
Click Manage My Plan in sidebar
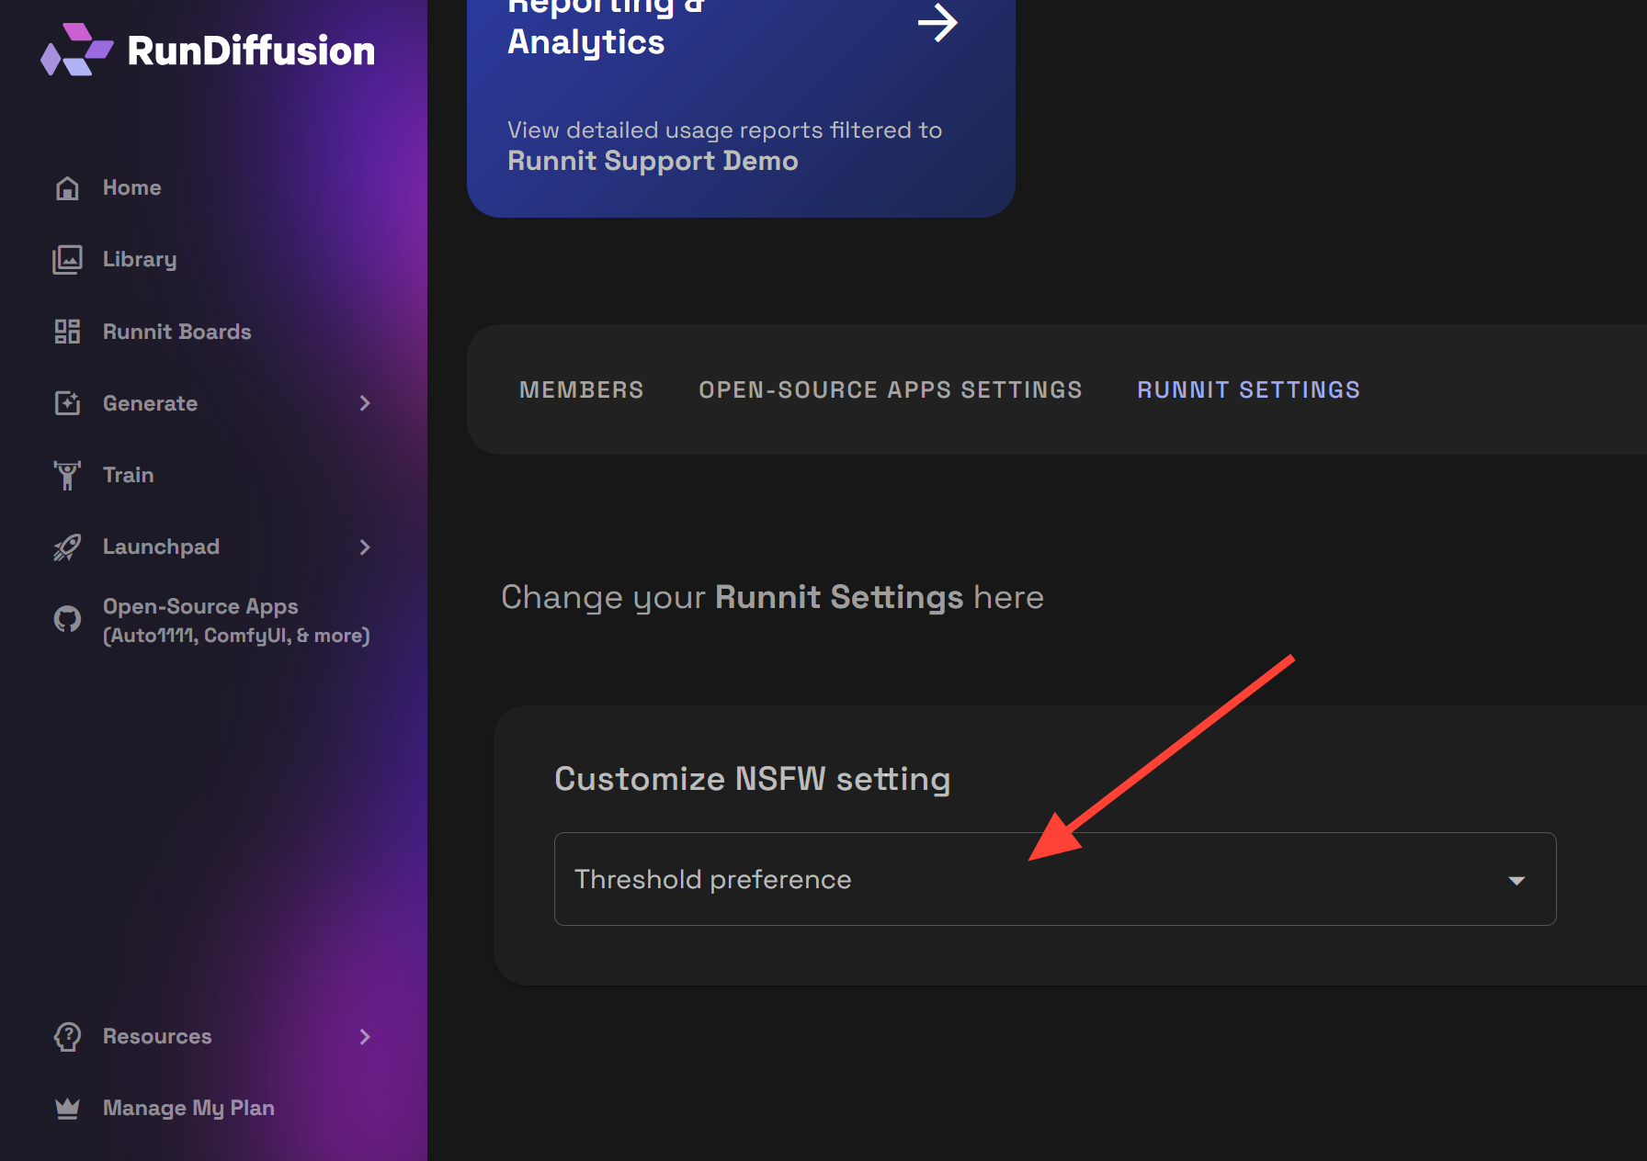[x=188, y=1108]
